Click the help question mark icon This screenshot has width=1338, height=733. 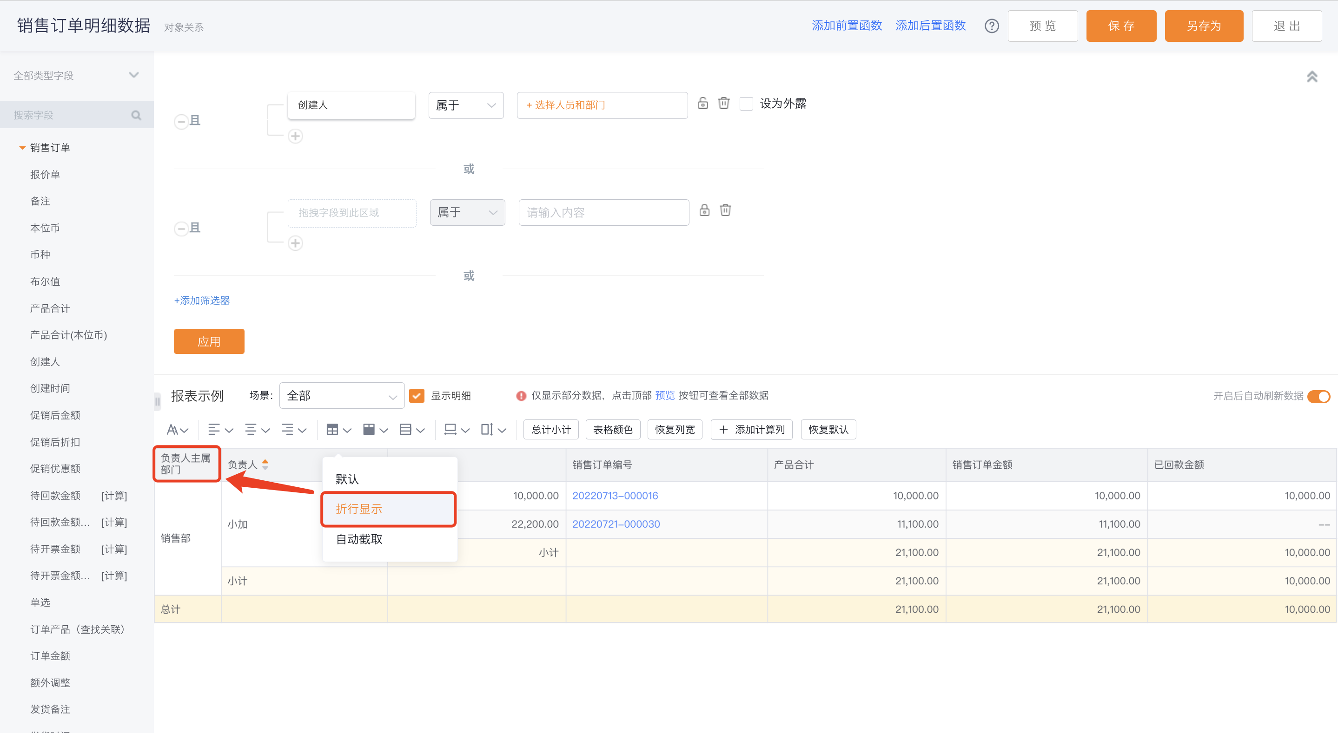991,26
